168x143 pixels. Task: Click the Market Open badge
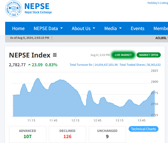coord(148,55)
